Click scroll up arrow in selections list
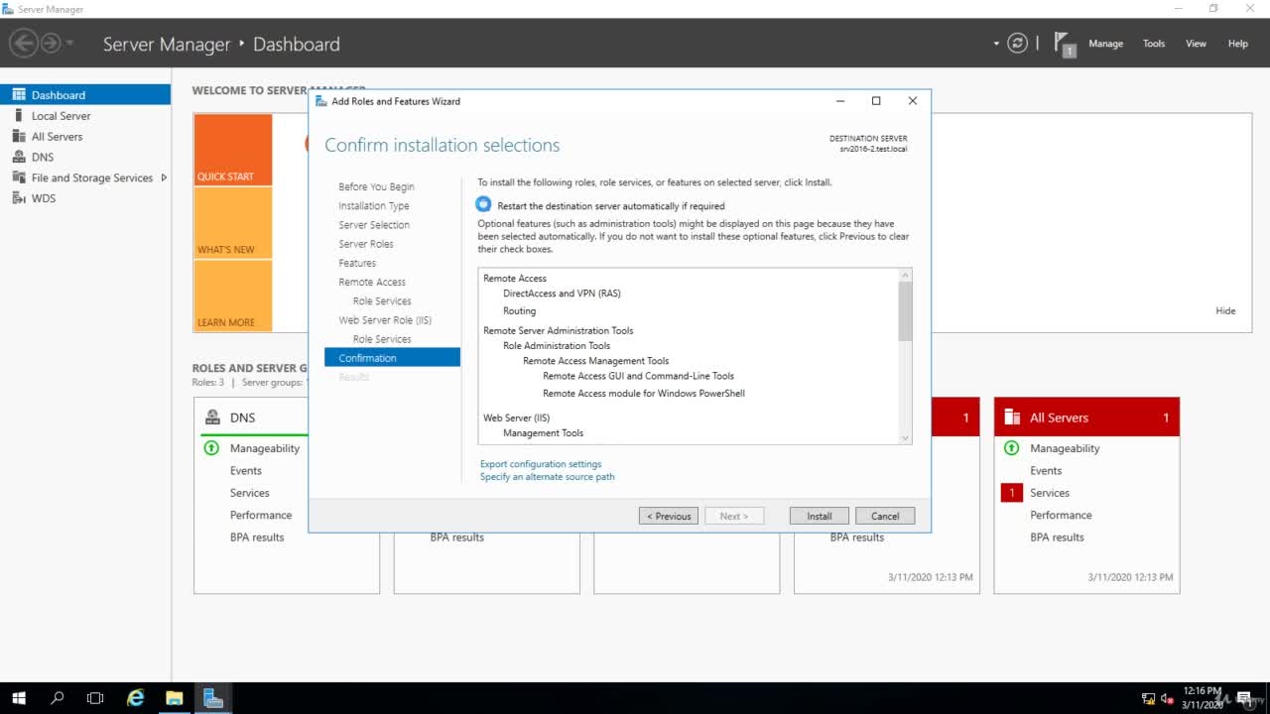Screen dimensions: 1270x714 pyautogui.click(x=905, y=275)
